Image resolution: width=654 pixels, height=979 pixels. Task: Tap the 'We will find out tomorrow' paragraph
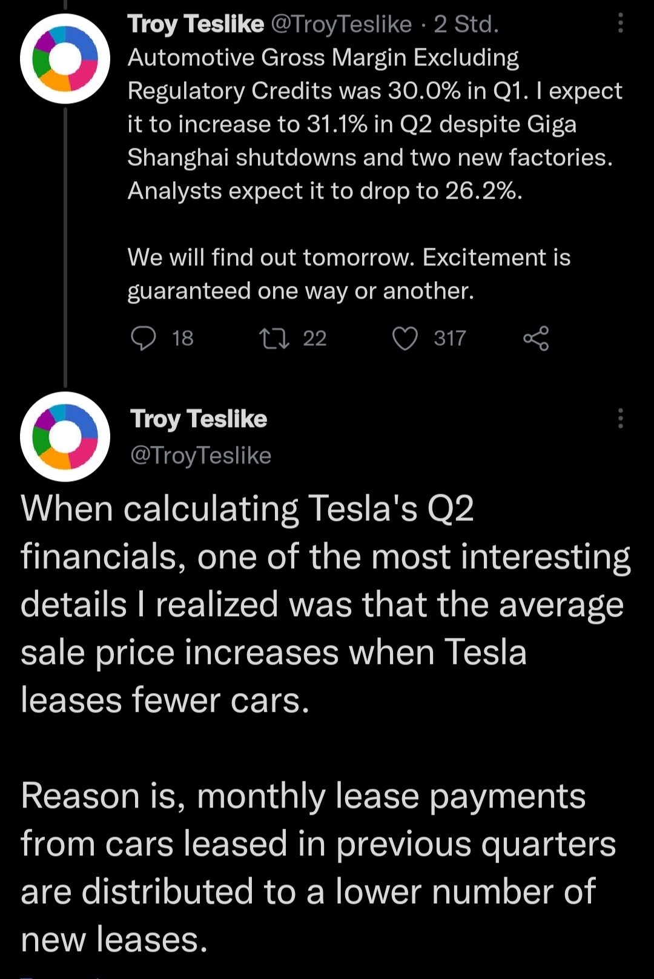click(x=349, y=274)
